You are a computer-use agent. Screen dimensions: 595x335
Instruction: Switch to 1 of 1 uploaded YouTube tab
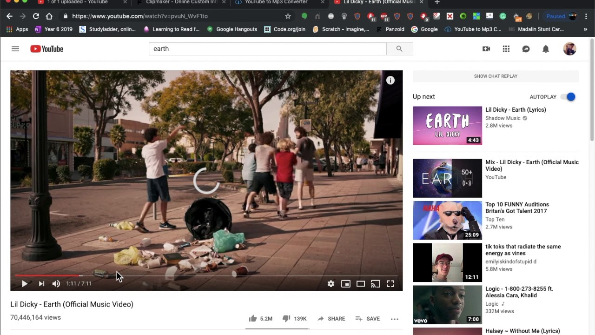pos(77,2)
